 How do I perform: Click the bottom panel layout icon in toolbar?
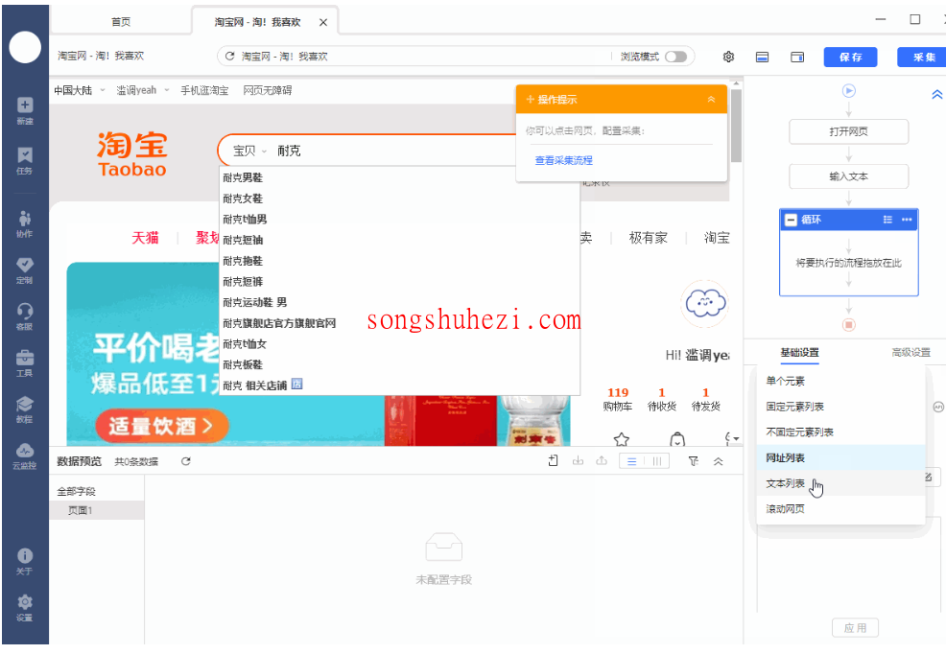coord(762,57)
